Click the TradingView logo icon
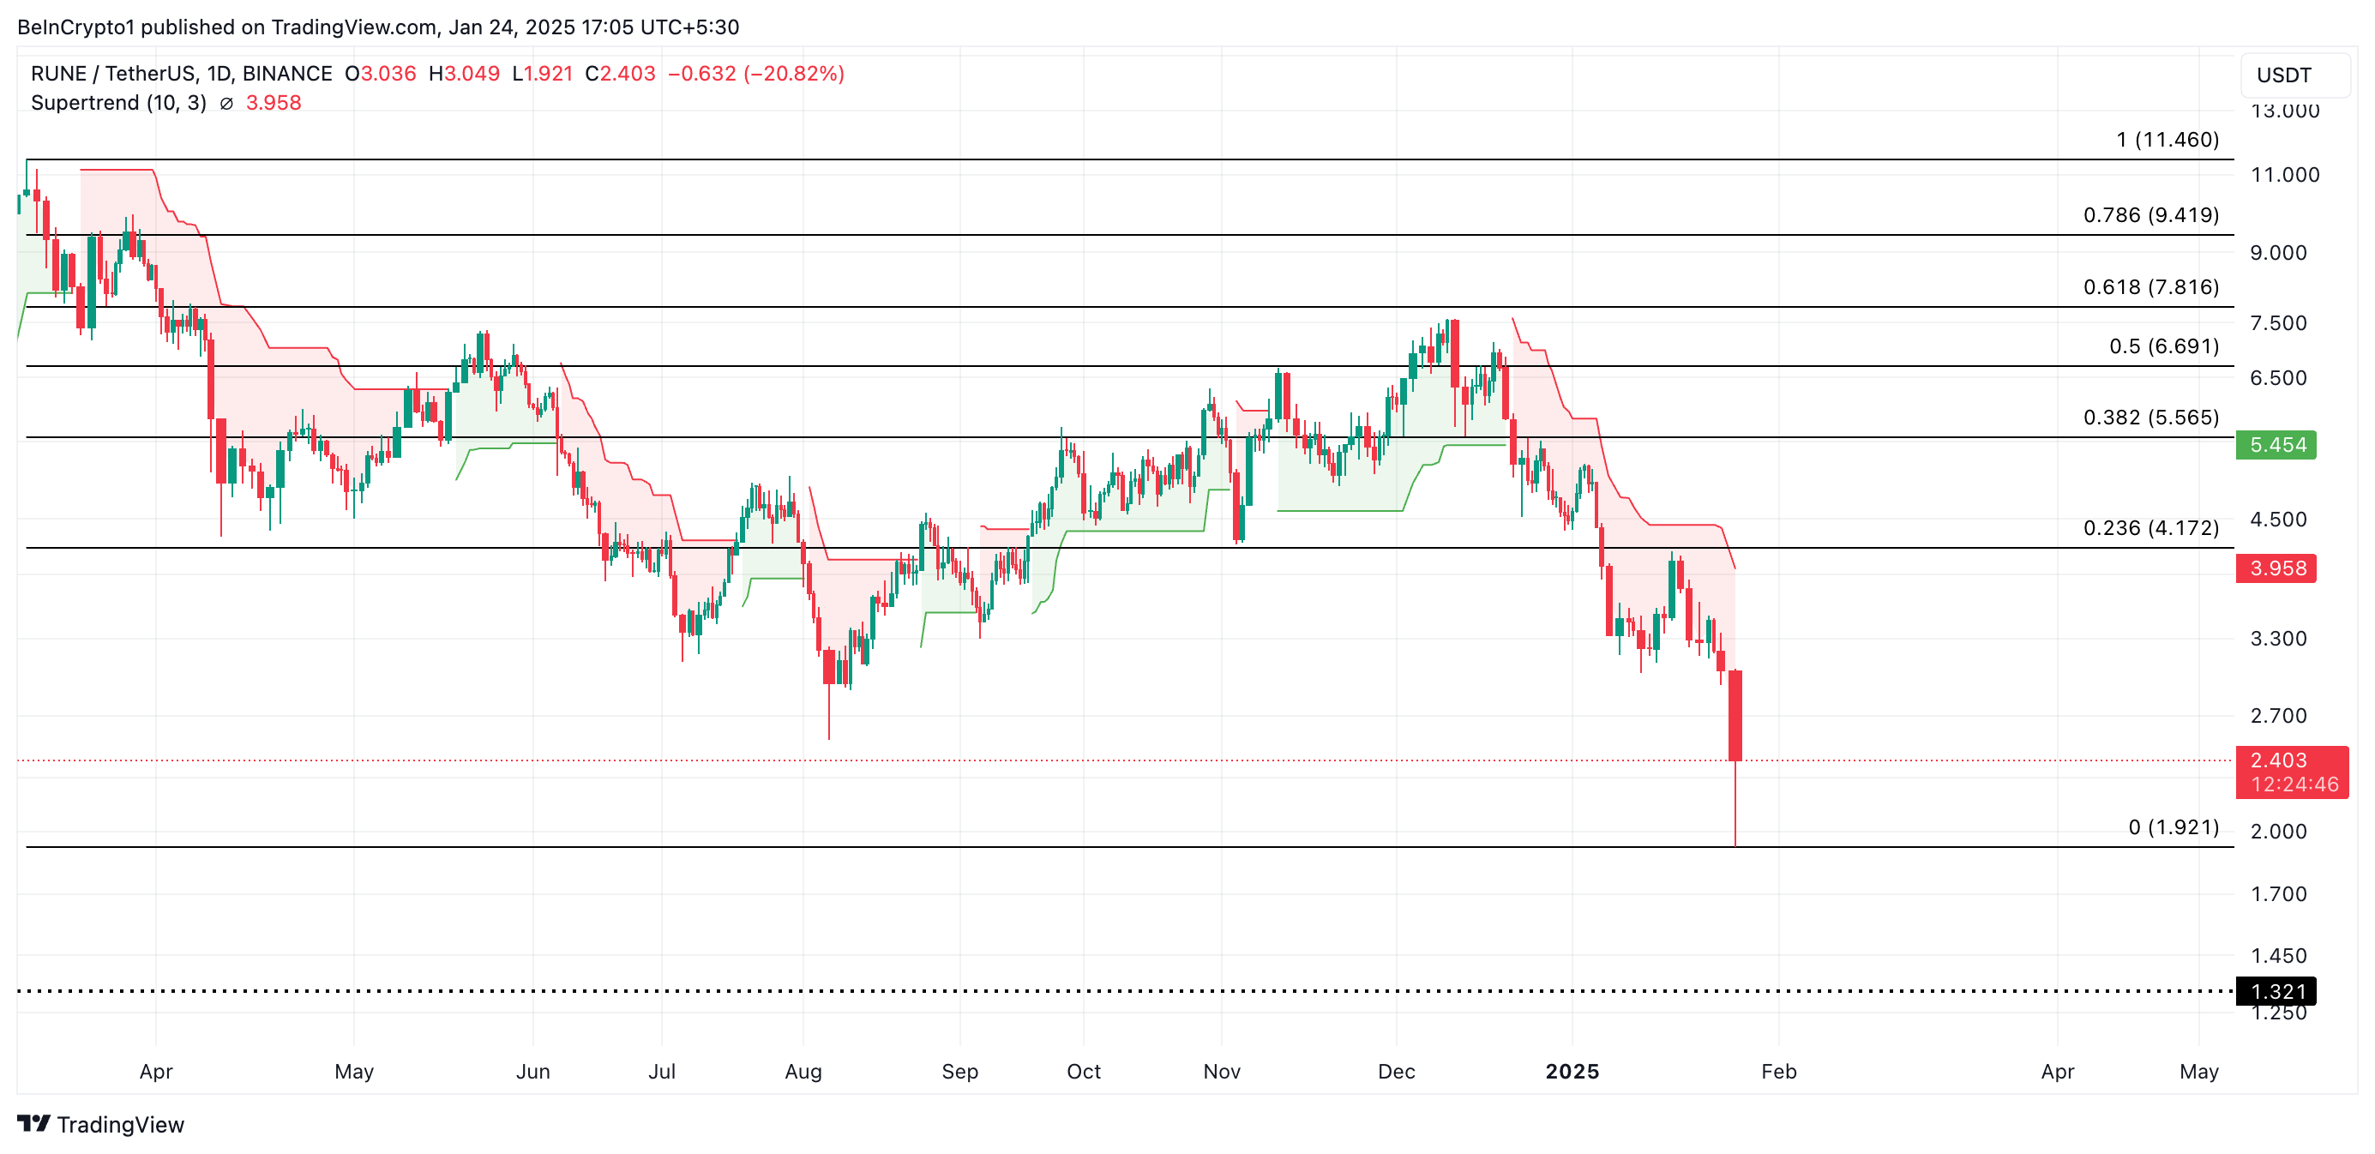2375x1154 pixels. point(34,1124)
